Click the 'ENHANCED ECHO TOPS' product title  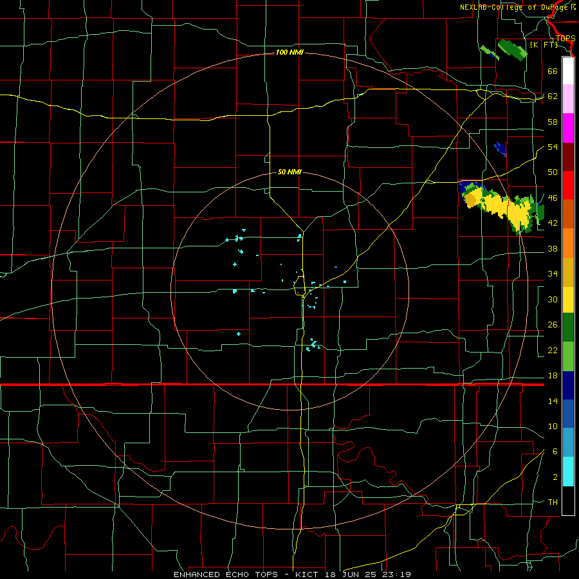(226, 574)
